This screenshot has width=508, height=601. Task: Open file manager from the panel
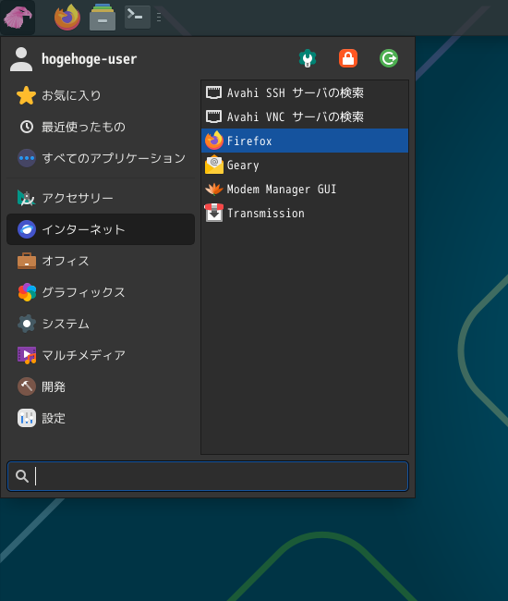pyautogui.click(x=103, y=18)
